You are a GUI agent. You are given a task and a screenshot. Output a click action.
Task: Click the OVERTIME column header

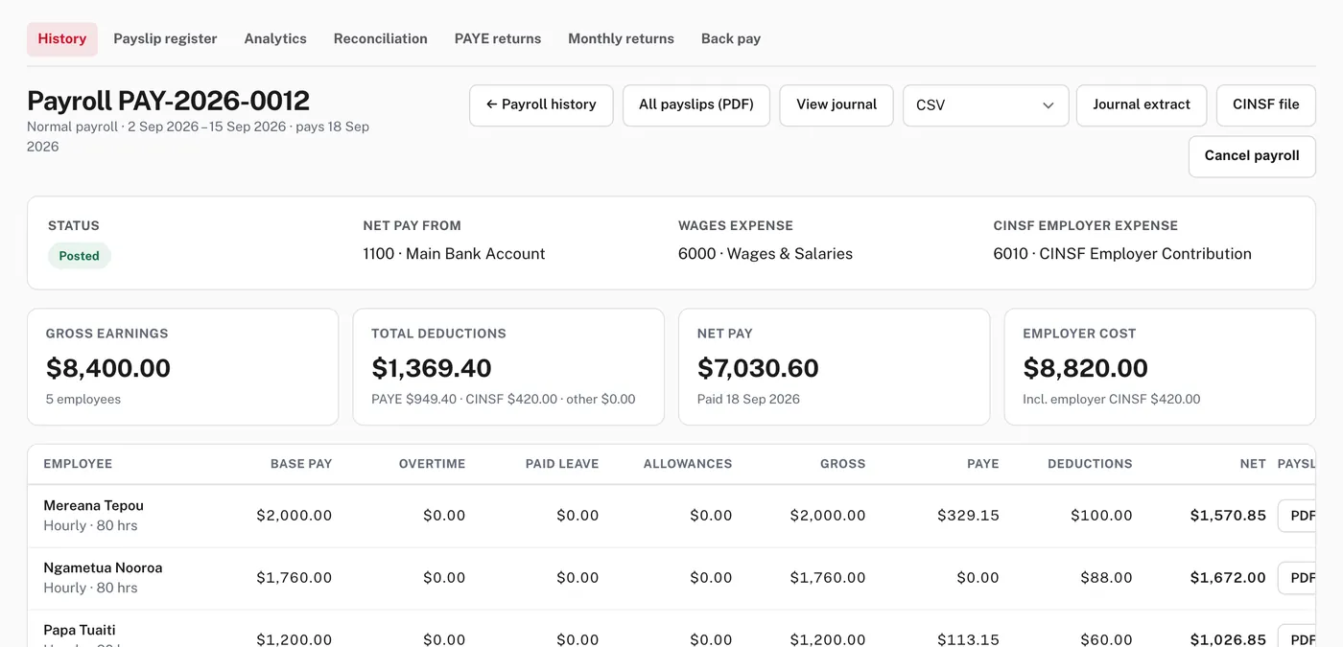point(432,464)
